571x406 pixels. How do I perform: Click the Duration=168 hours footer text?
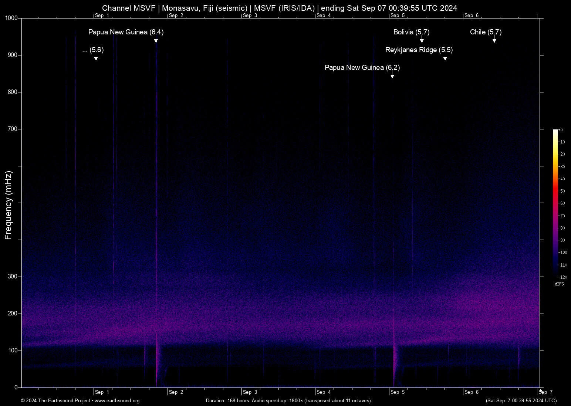[x=289, y=401]
